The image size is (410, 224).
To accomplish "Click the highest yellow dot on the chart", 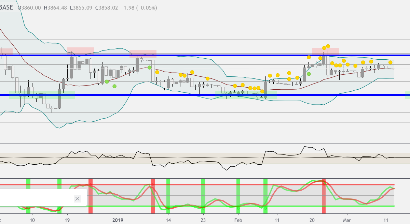I will coord(328,46).
